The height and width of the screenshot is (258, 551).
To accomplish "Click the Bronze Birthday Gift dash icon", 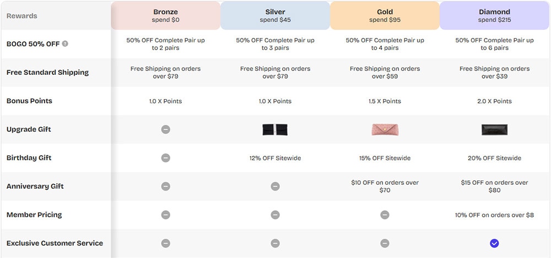I will (165, 158).
